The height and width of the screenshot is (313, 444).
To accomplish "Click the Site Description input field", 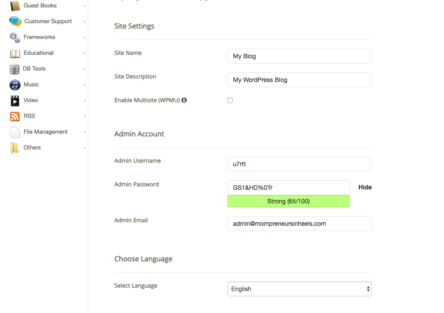I will [300, 80].
